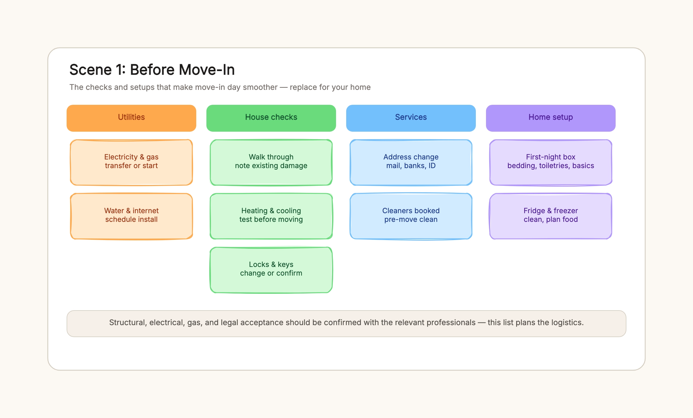Click the Scene 1: Before Move-In title
Viewport: 693px width, 418px height.
coord(152,70)
